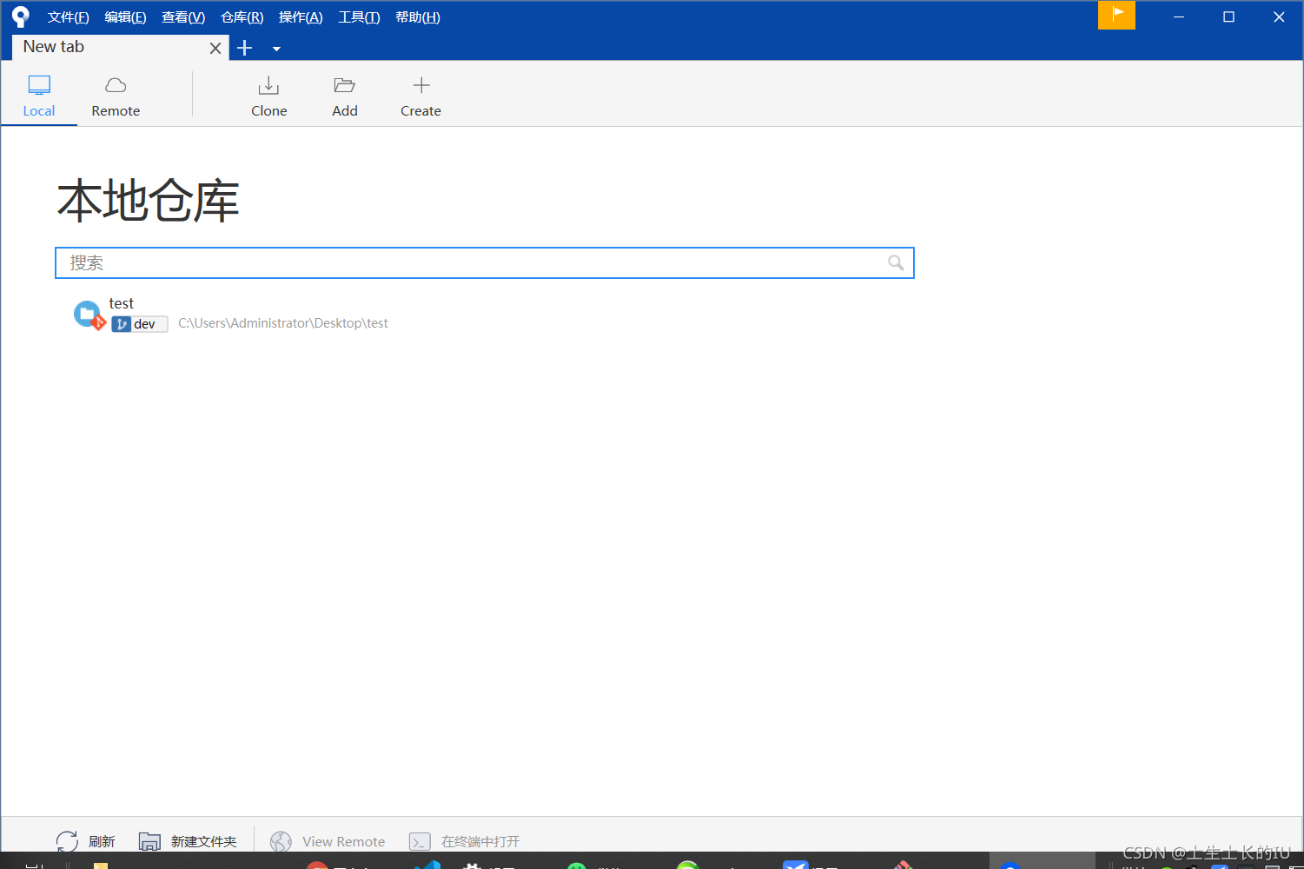
Task: Click the Clone toolbar button
Action: [268, 96]
